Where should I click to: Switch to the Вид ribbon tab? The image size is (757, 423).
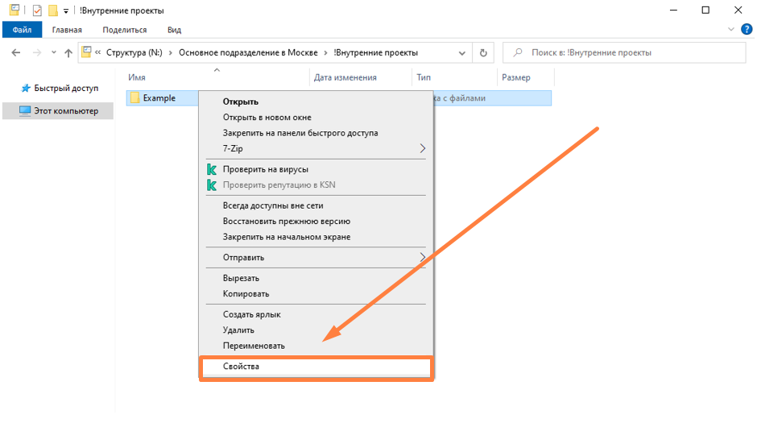pos(174,30)
